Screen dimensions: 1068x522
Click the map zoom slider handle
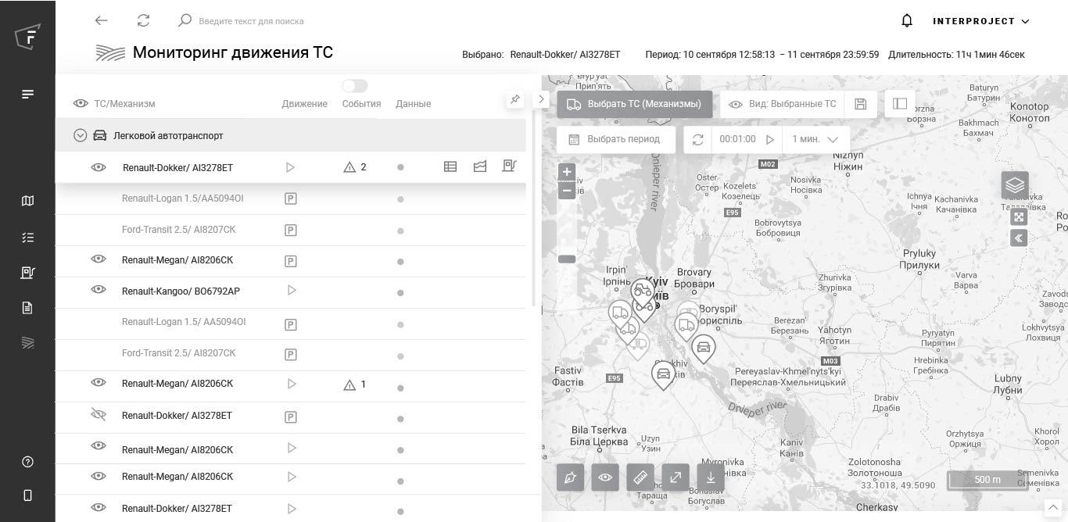pos(567,259)
